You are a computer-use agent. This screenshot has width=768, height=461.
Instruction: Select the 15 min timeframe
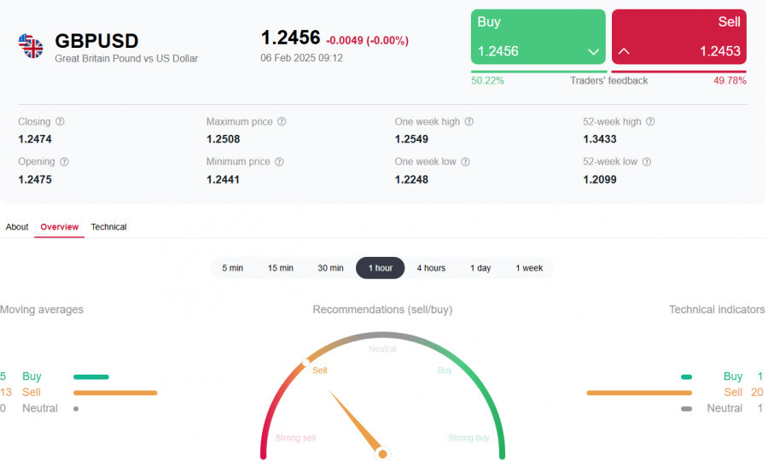click(x=280, y=268)
